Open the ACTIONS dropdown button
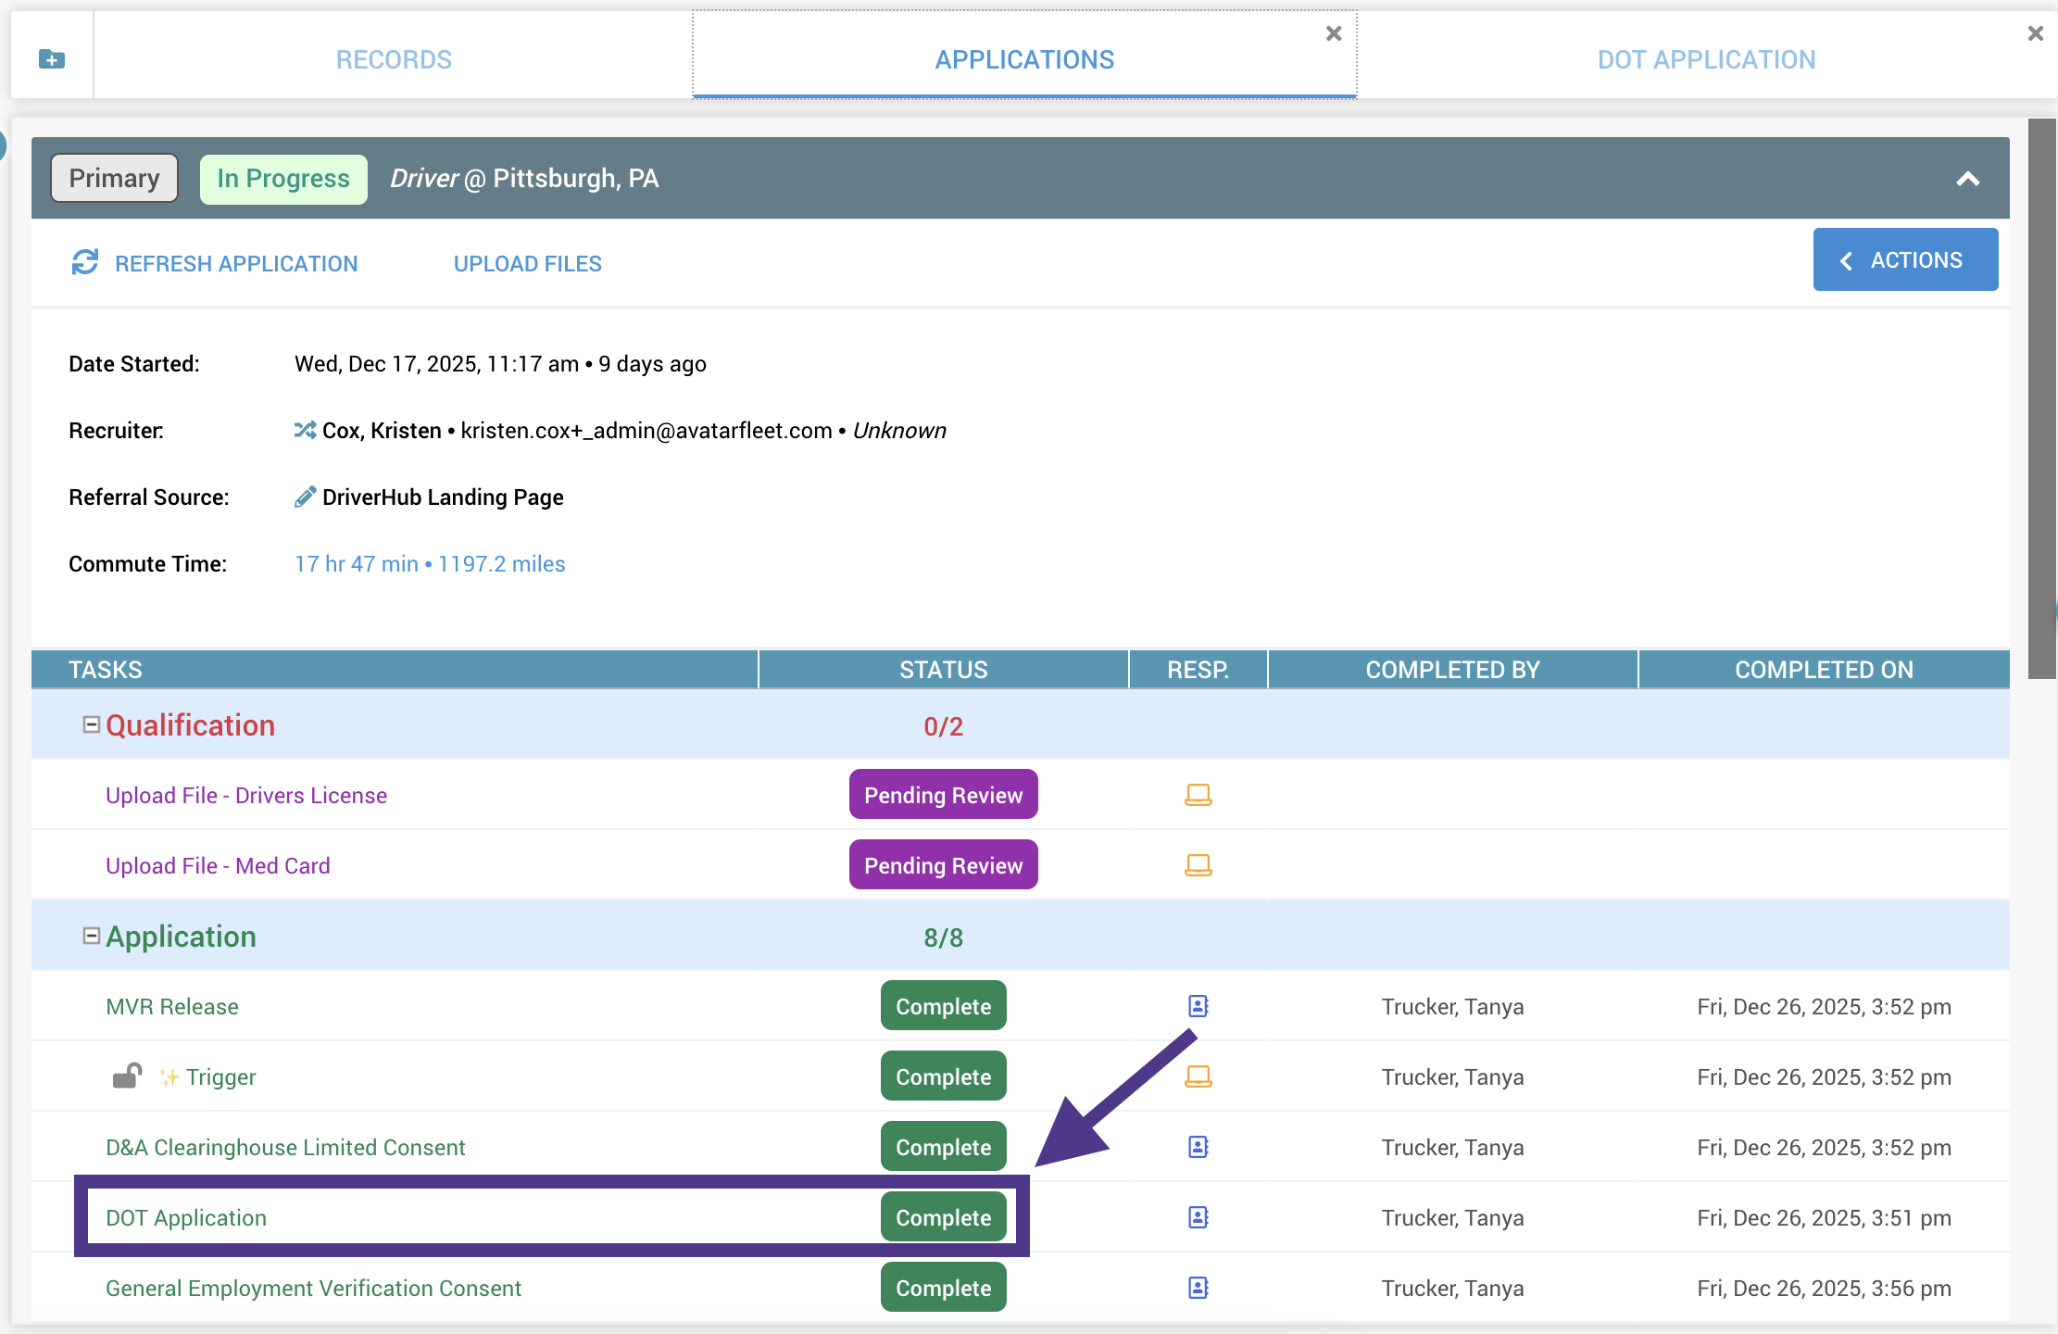Screen dimensions: 2058x1334 (x=1905, y=260)
